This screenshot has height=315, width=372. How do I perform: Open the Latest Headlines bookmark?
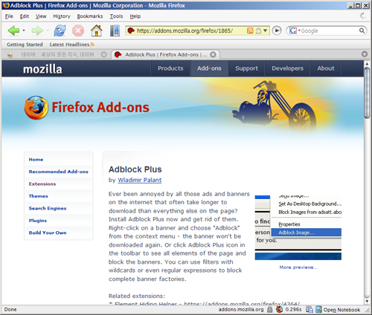[x=72, y=45]
